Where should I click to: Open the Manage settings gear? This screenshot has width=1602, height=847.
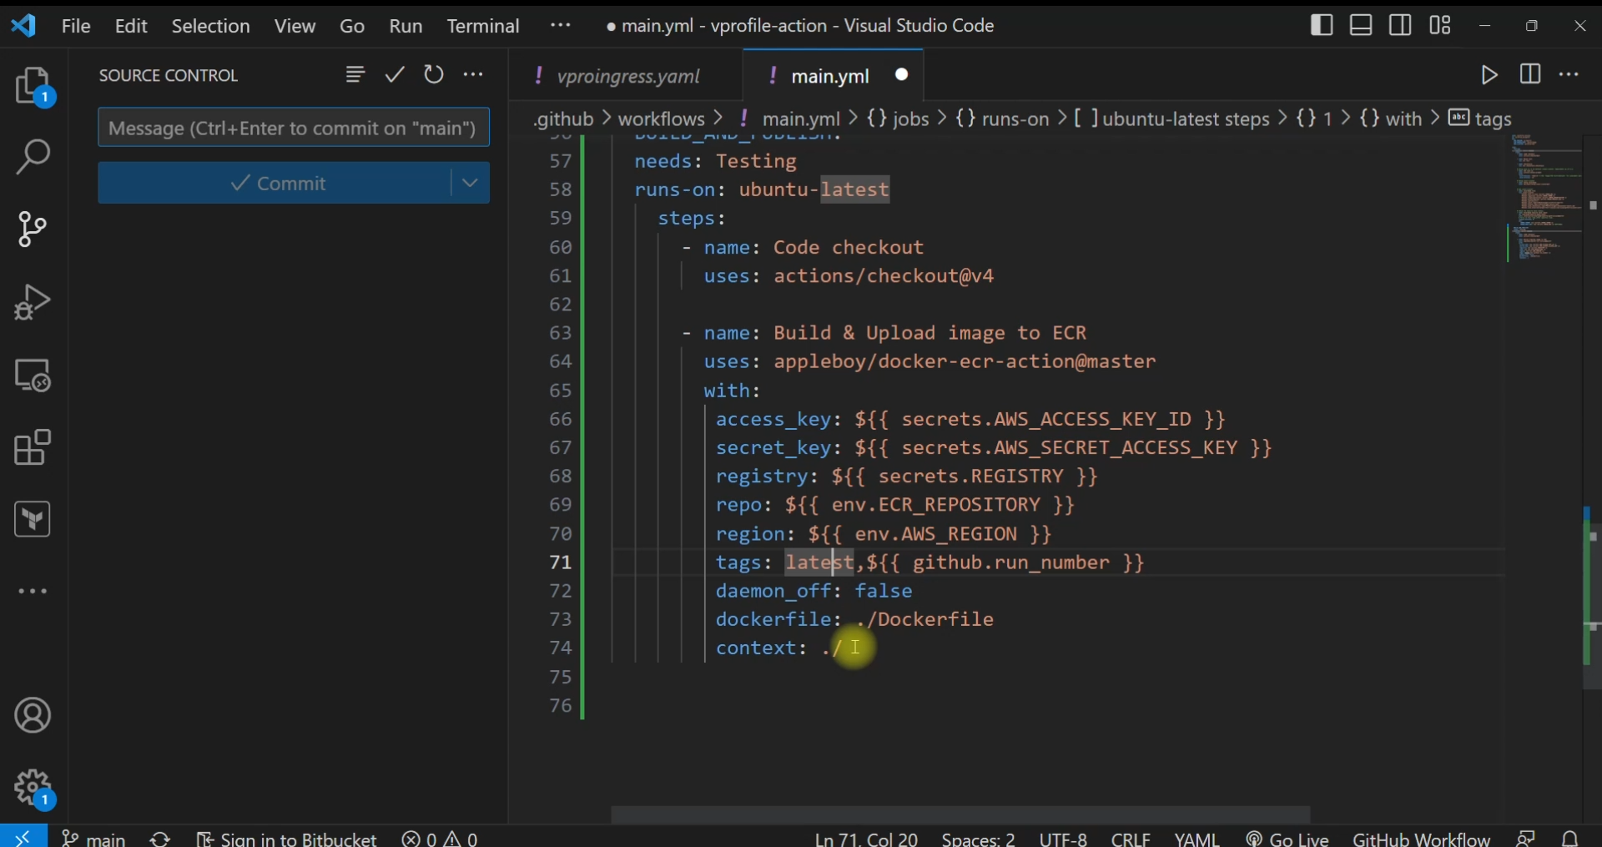tap(34, 789)
